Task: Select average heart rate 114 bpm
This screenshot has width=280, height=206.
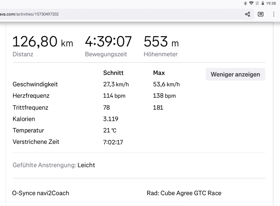Action: 114,96
